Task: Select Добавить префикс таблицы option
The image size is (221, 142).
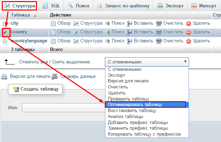Action: pos(147,122)
